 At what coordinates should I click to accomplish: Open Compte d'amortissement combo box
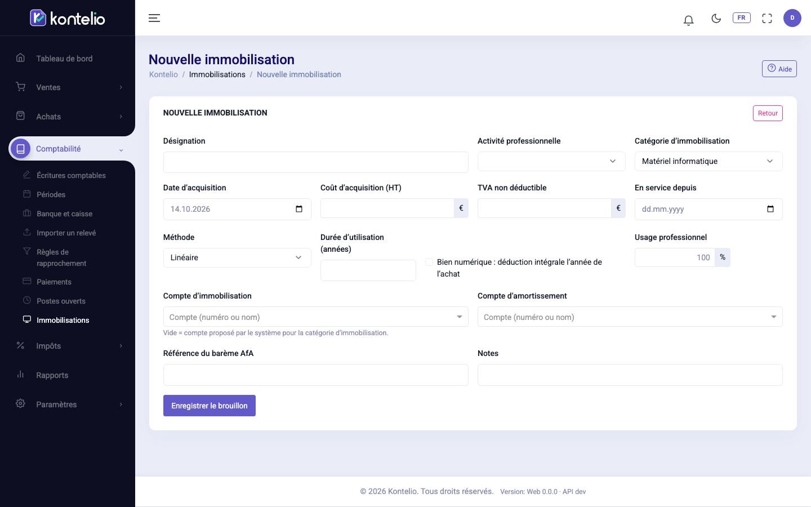[630, 317]
